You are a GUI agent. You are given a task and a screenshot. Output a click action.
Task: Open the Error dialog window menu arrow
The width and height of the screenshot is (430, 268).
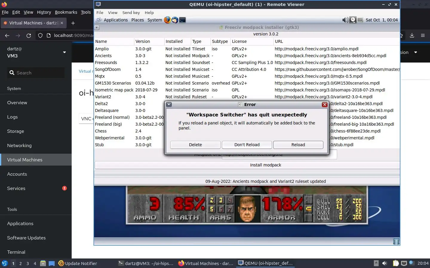point(169,105)
